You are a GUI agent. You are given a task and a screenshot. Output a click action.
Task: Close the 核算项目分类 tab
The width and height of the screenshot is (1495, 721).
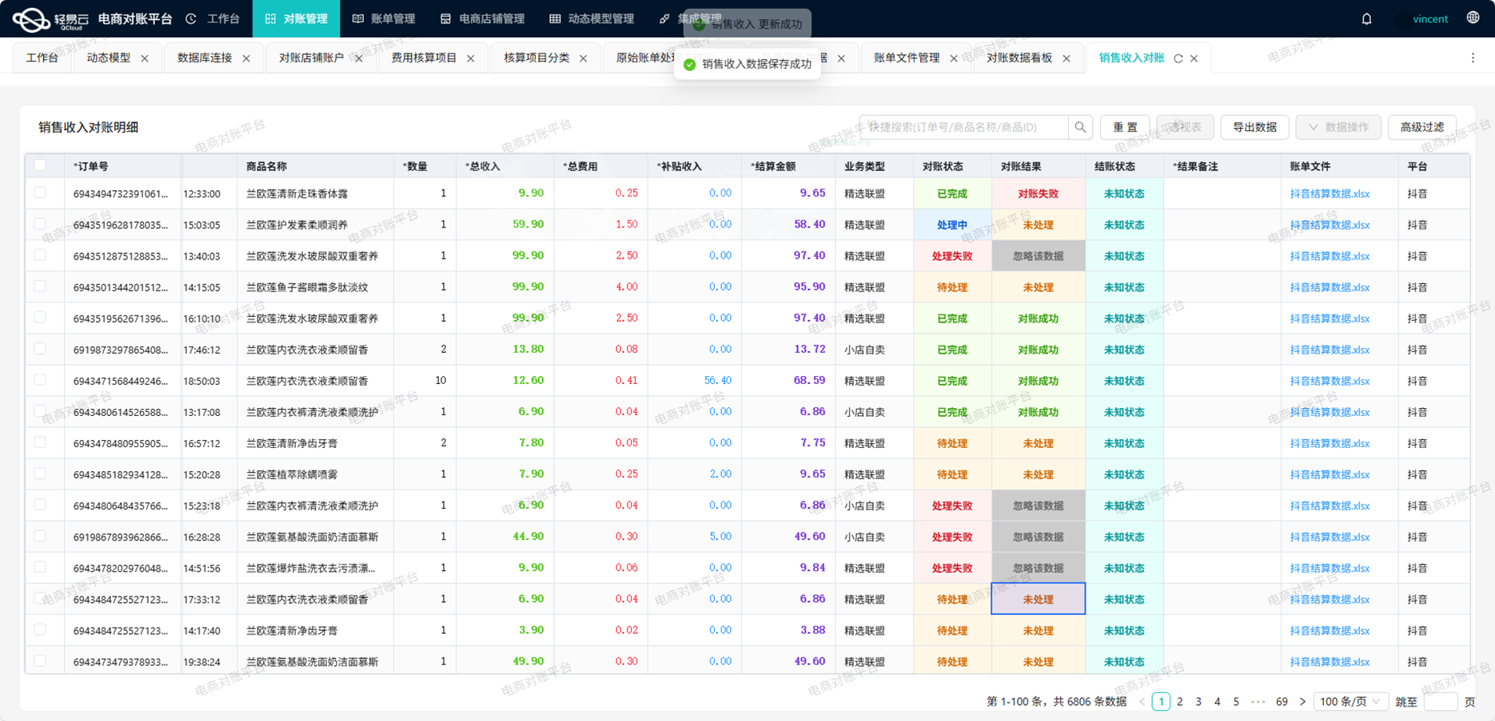coord(584,58)
